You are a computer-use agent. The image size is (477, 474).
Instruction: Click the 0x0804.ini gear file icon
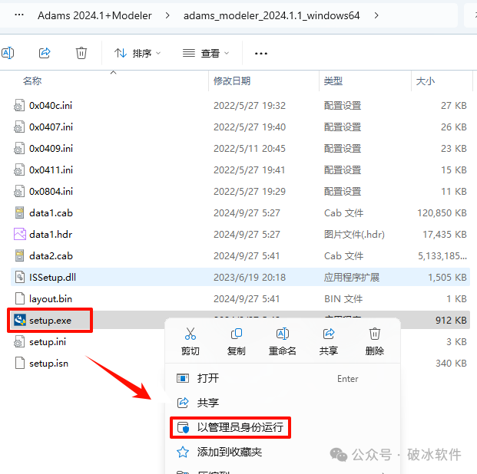pyautogui.click(x=19, y=191)
